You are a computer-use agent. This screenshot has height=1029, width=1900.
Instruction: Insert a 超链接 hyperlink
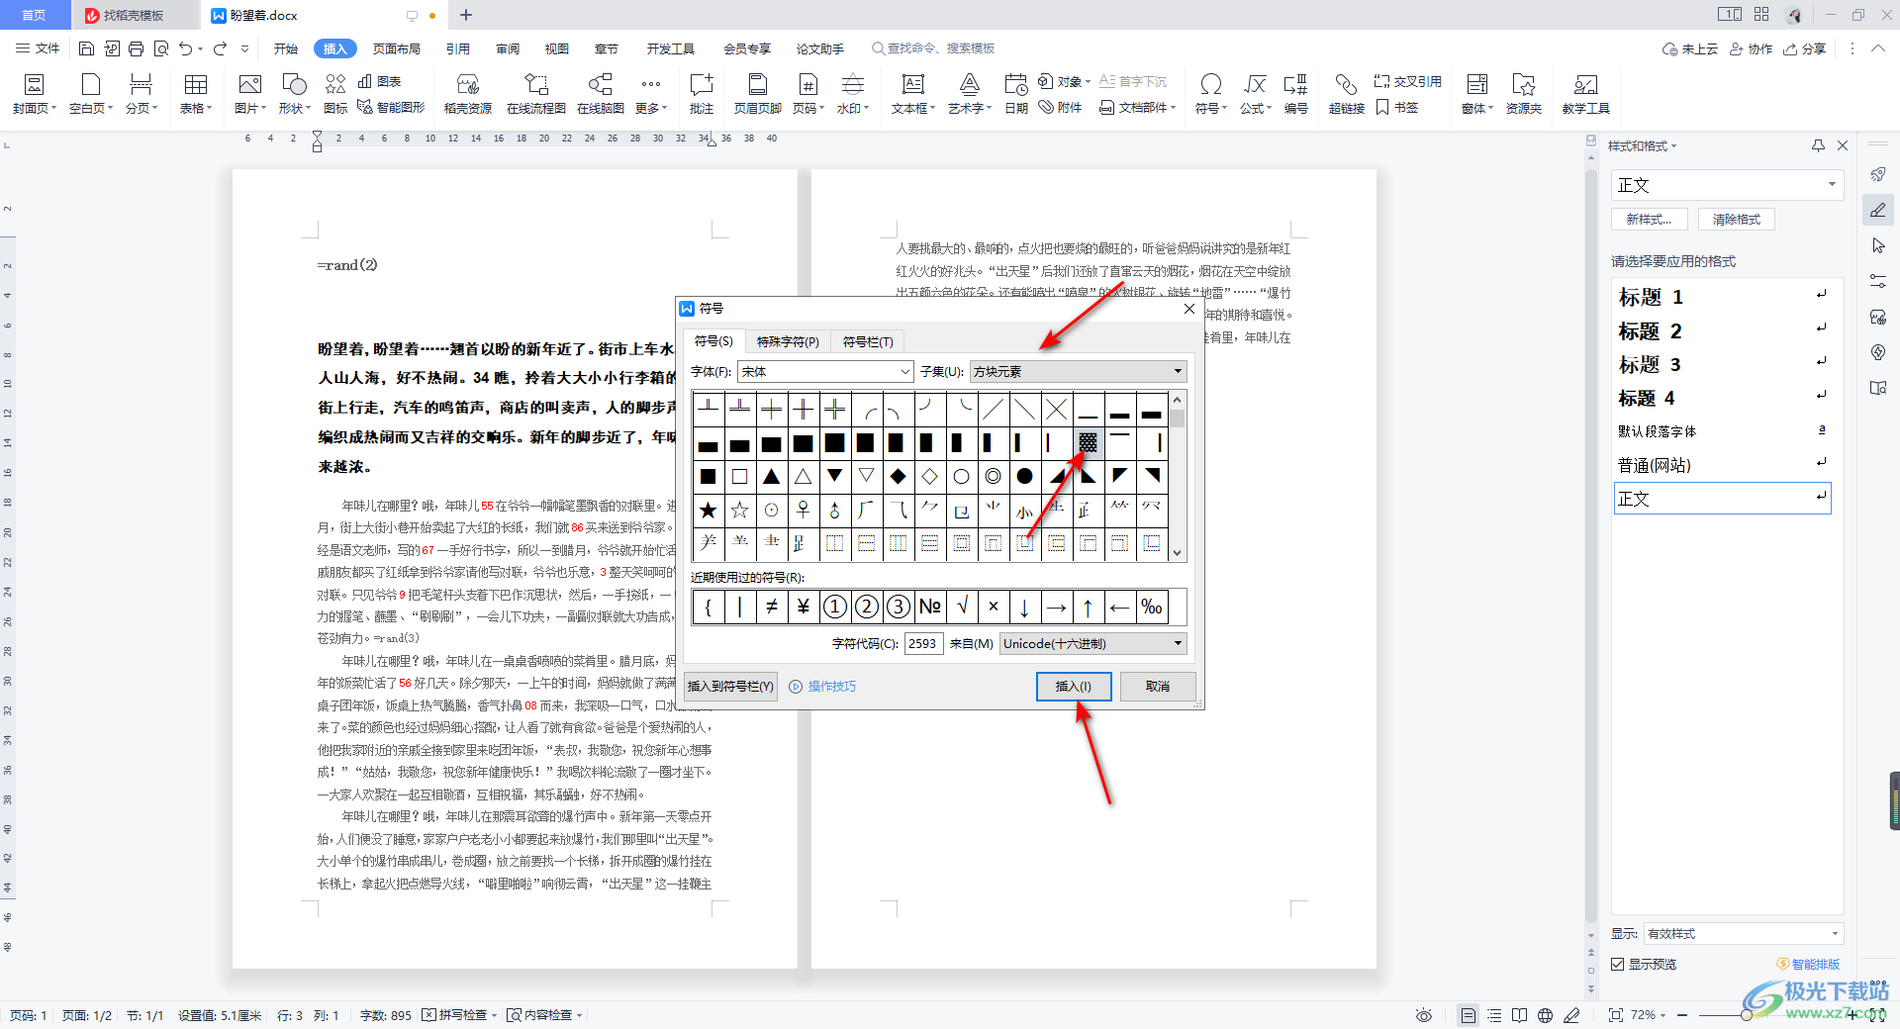click(x=1347, y=94)
